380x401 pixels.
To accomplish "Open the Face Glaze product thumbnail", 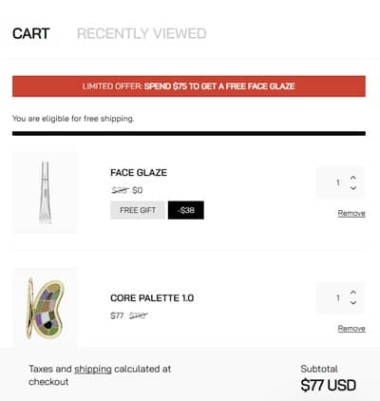I will click(x=45, y=193).
